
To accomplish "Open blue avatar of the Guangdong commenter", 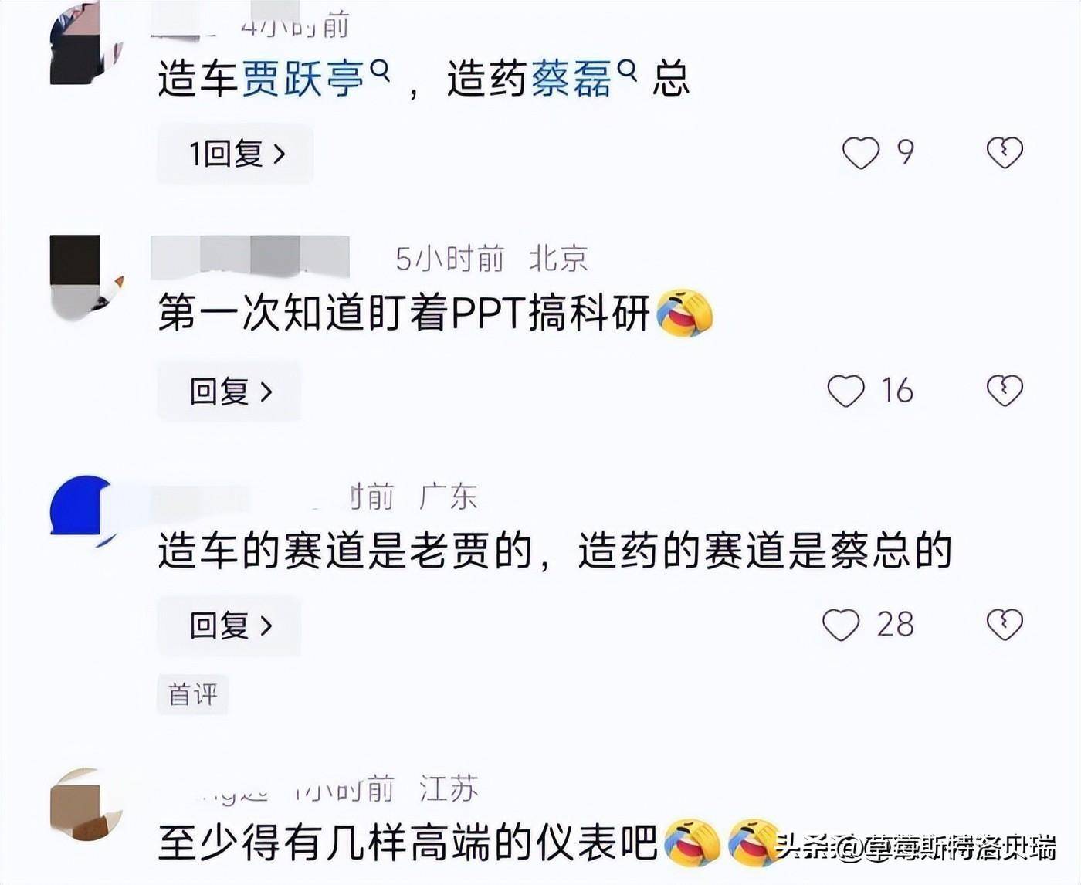I will (x=83, y=510).
